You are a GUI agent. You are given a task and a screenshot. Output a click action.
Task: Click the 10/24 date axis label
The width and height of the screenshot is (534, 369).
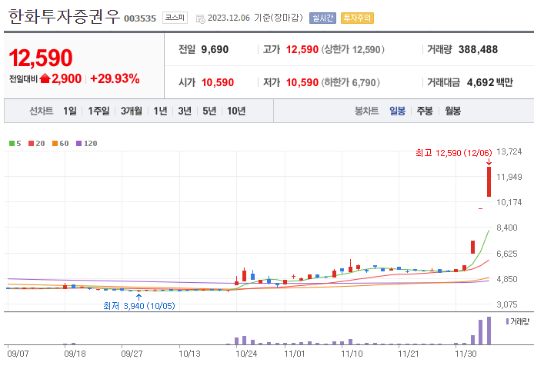tap(246, 354)
